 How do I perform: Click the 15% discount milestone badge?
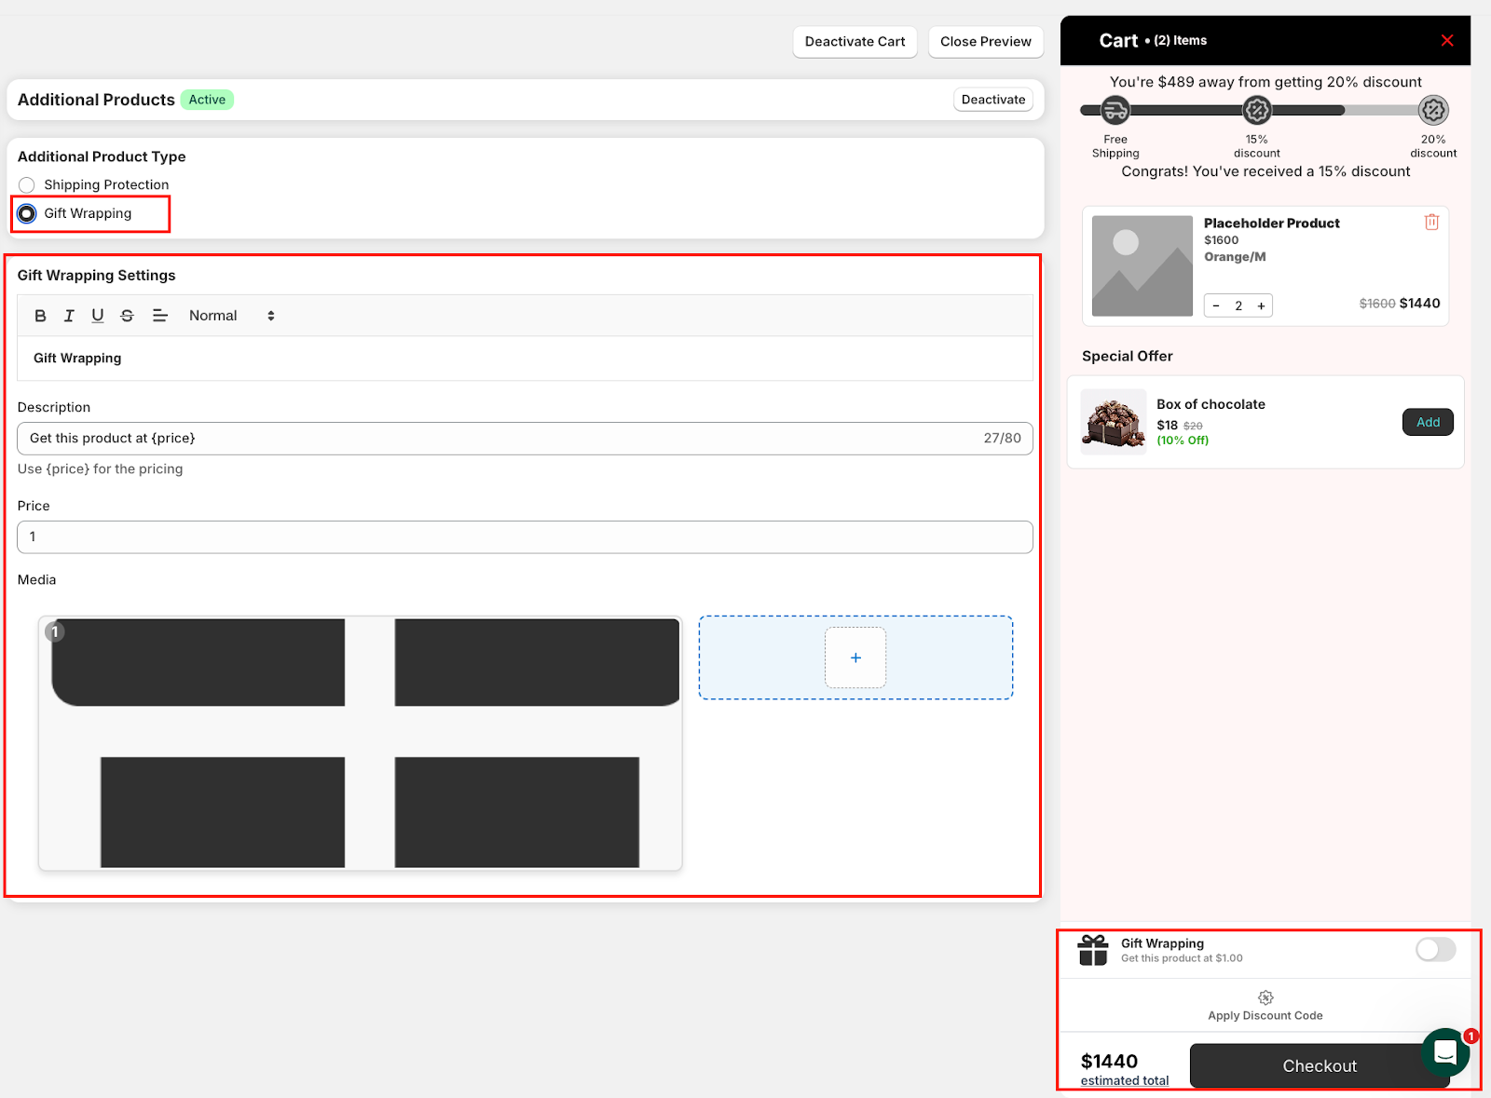click(1256, 111)
